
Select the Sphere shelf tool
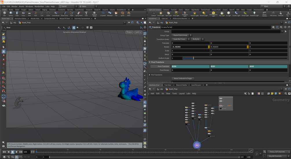tap(11, 14)
